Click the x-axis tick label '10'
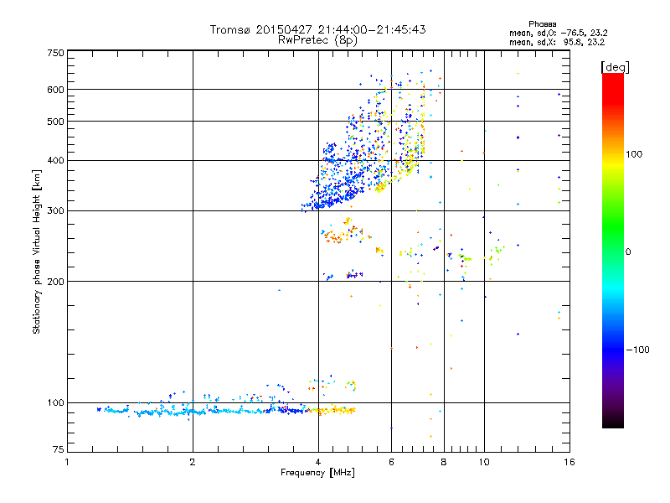Viewport: 670px width, 503px height. point(484,462)
